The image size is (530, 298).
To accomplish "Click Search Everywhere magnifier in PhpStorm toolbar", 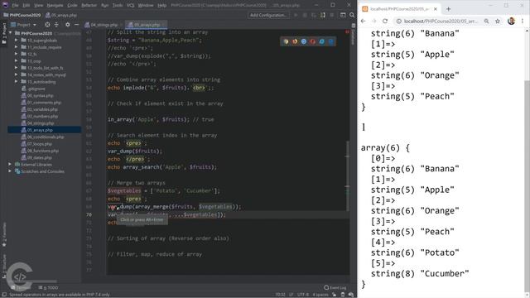I will click(x=352, y=15).
